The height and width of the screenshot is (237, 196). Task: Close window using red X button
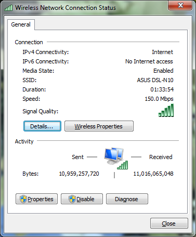click(180, 5)
